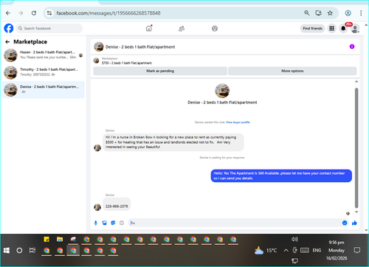
Task: Attach a file using the photo icon
Action: (104, 223)
